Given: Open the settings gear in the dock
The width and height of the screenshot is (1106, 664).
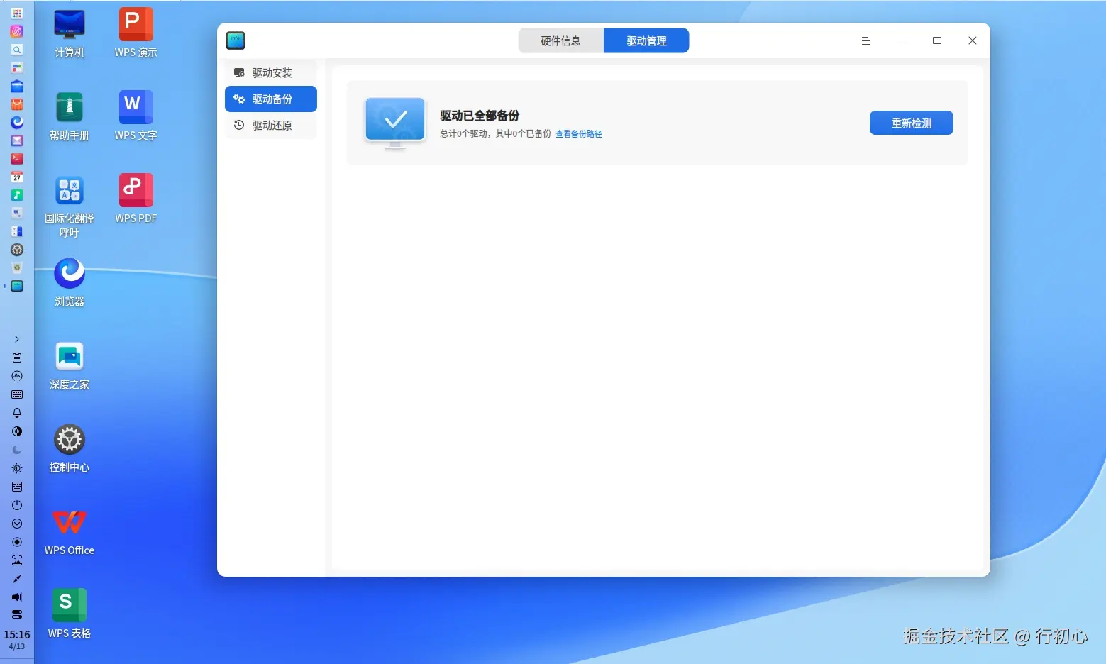Looking at the screenshot, I should pos(17,250).
